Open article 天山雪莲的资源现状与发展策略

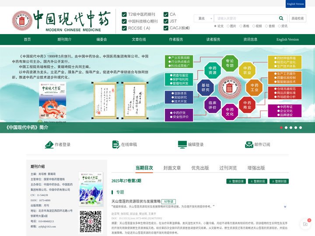(136, 201)
